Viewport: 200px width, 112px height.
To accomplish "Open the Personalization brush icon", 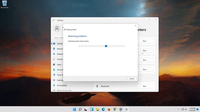I will [54, 59].
